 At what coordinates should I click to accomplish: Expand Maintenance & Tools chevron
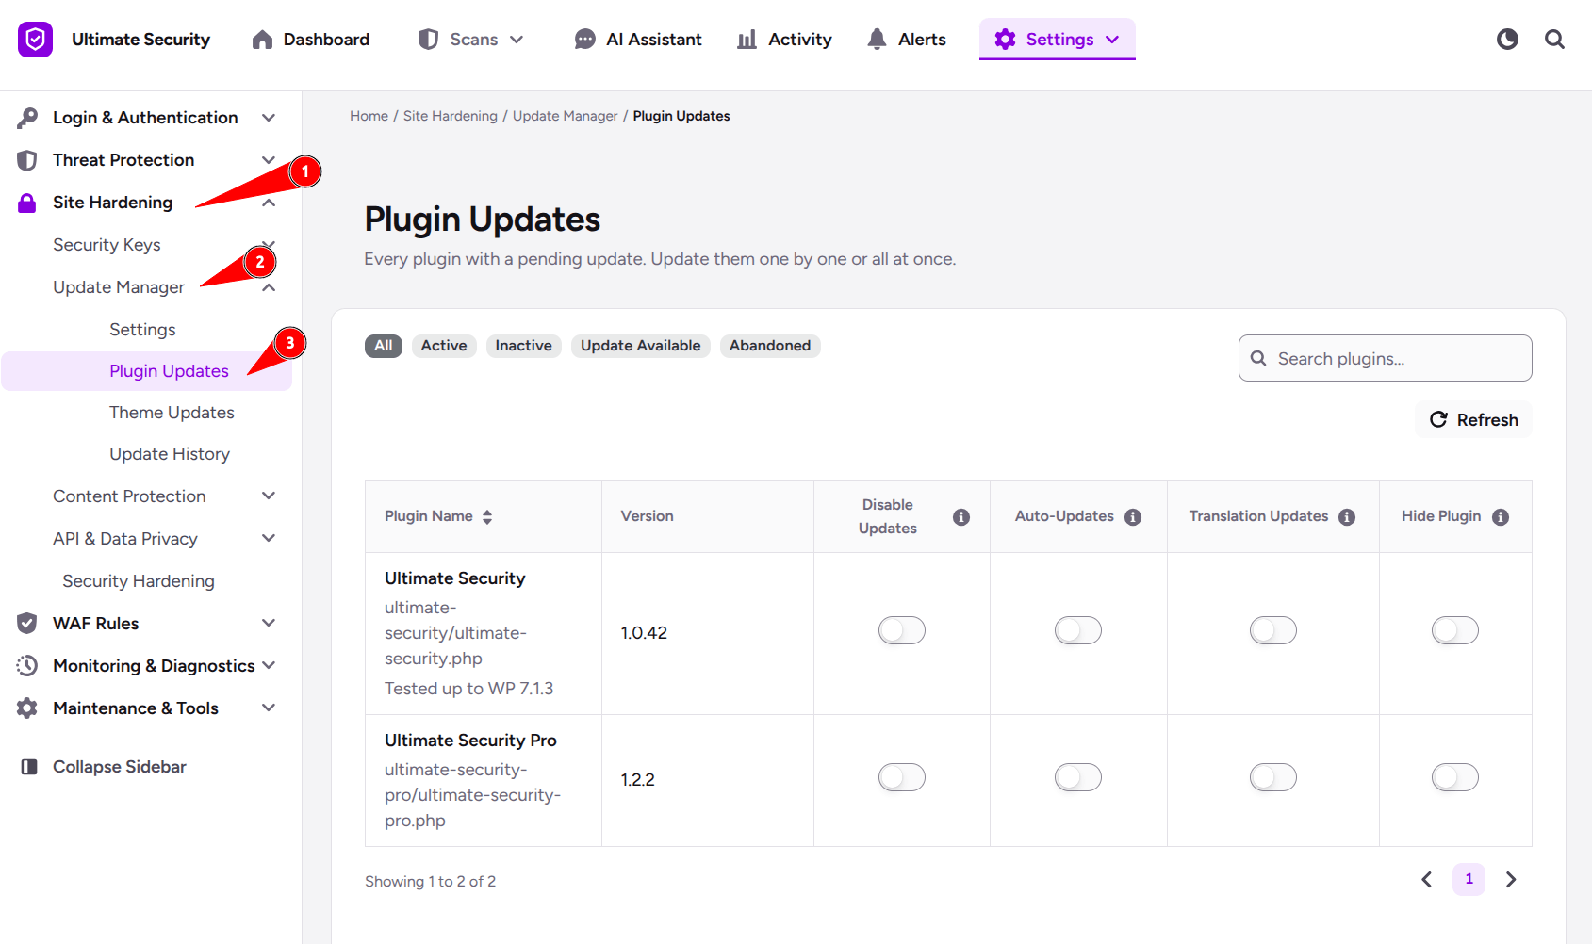point(269,708)
